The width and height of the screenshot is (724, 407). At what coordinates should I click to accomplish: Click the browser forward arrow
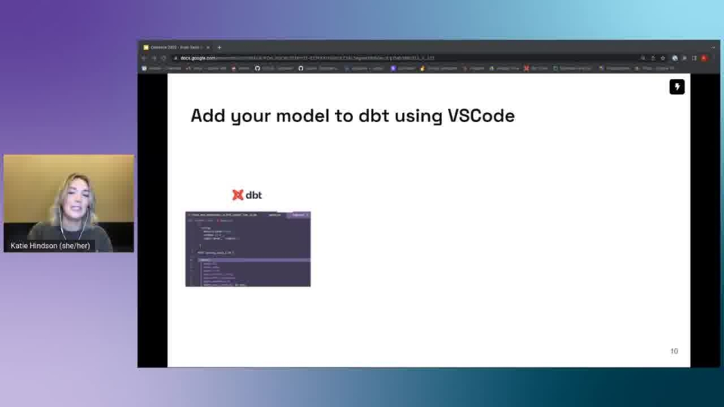[154, 58]
